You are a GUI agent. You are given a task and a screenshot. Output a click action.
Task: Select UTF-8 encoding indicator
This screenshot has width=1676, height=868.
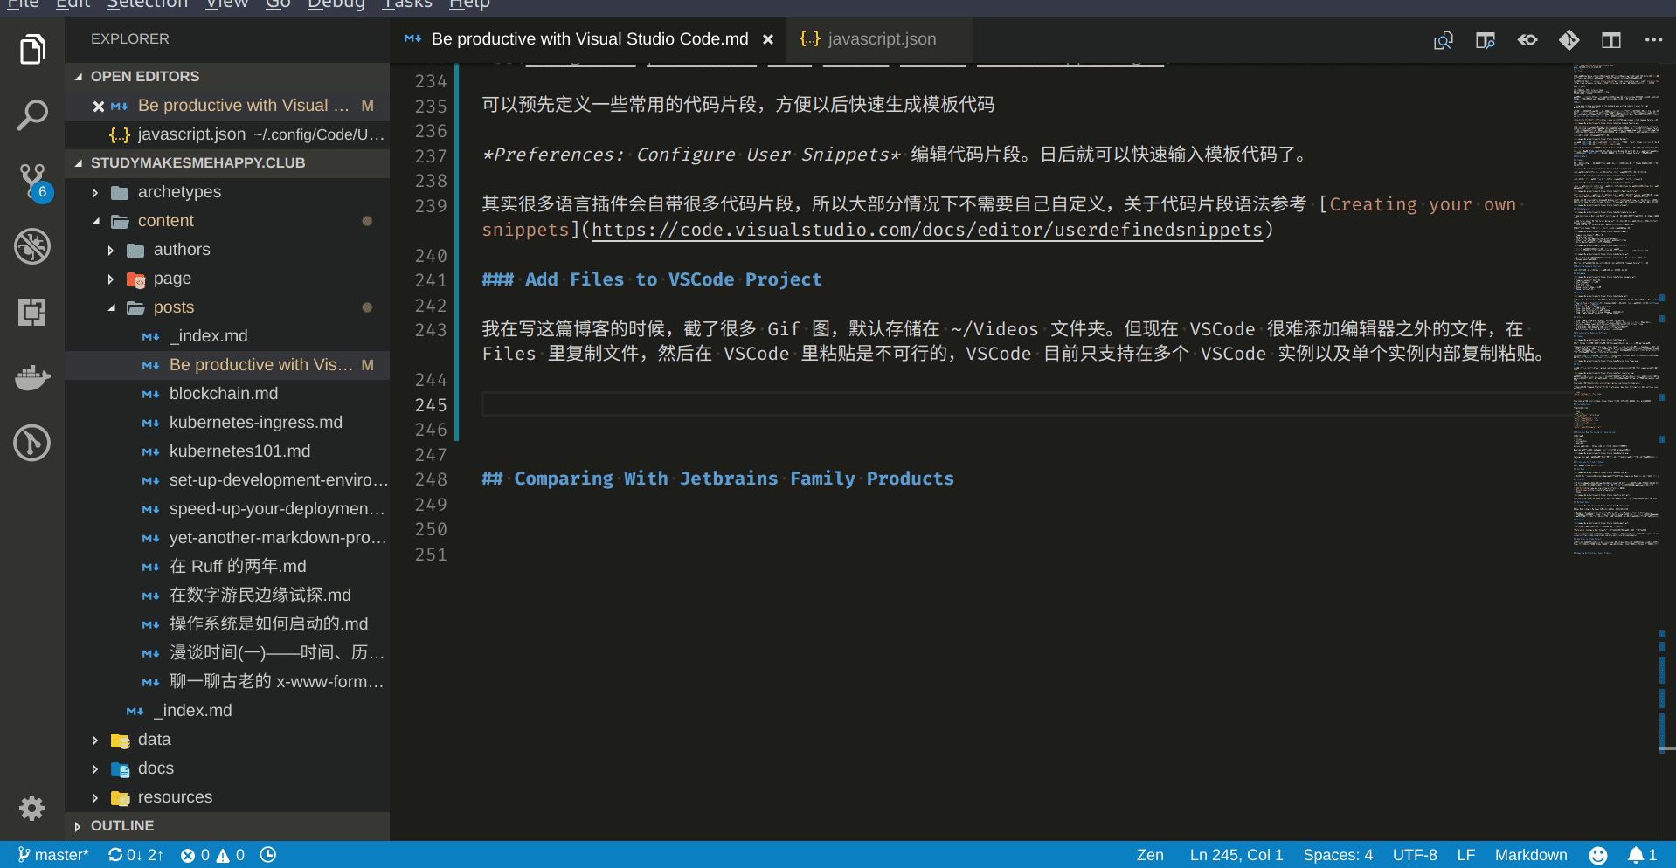[1415, 855]
